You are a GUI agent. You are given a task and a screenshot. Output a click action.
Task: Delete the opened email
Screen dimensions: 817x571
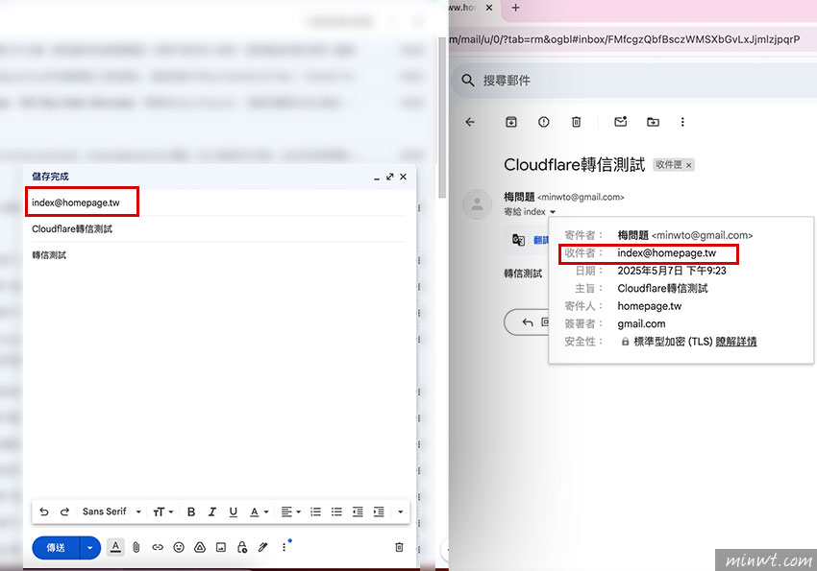[577, 122]
